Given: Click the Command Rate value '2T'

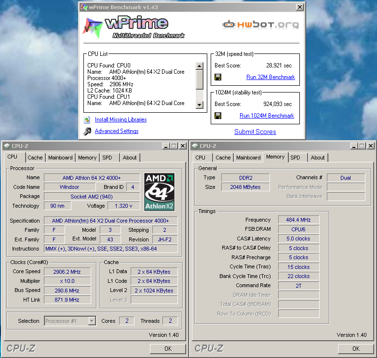Looking at the screenshot, I should click(298, 286).
